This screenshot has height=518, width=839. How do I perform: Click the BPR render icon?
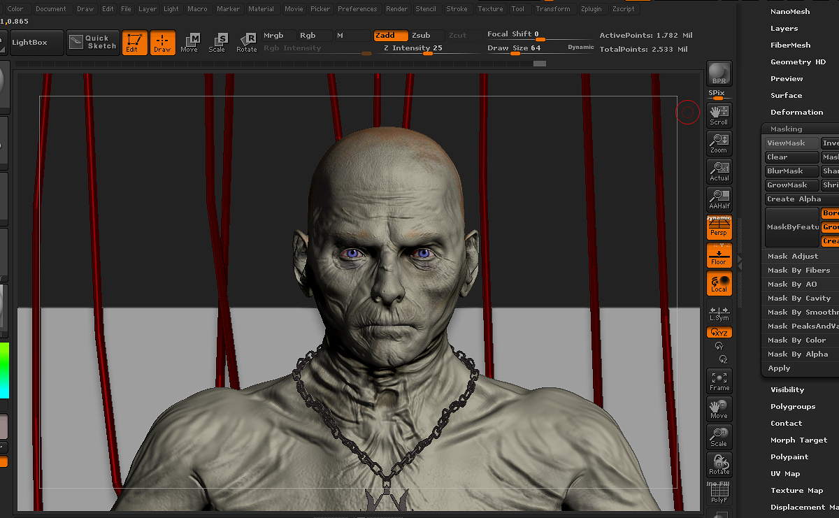(x=719, y=74)
